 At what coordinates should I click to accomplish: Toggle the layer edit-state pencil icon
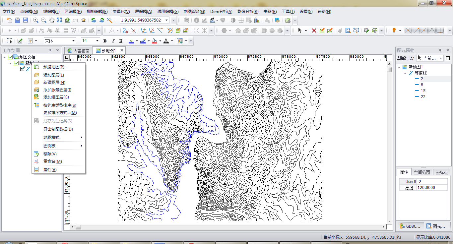click(23, 69)
